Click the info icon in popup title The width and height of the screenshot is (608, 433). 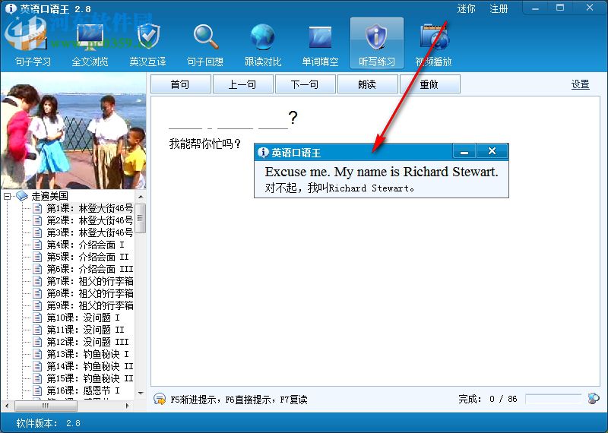(x=263, y=153)
